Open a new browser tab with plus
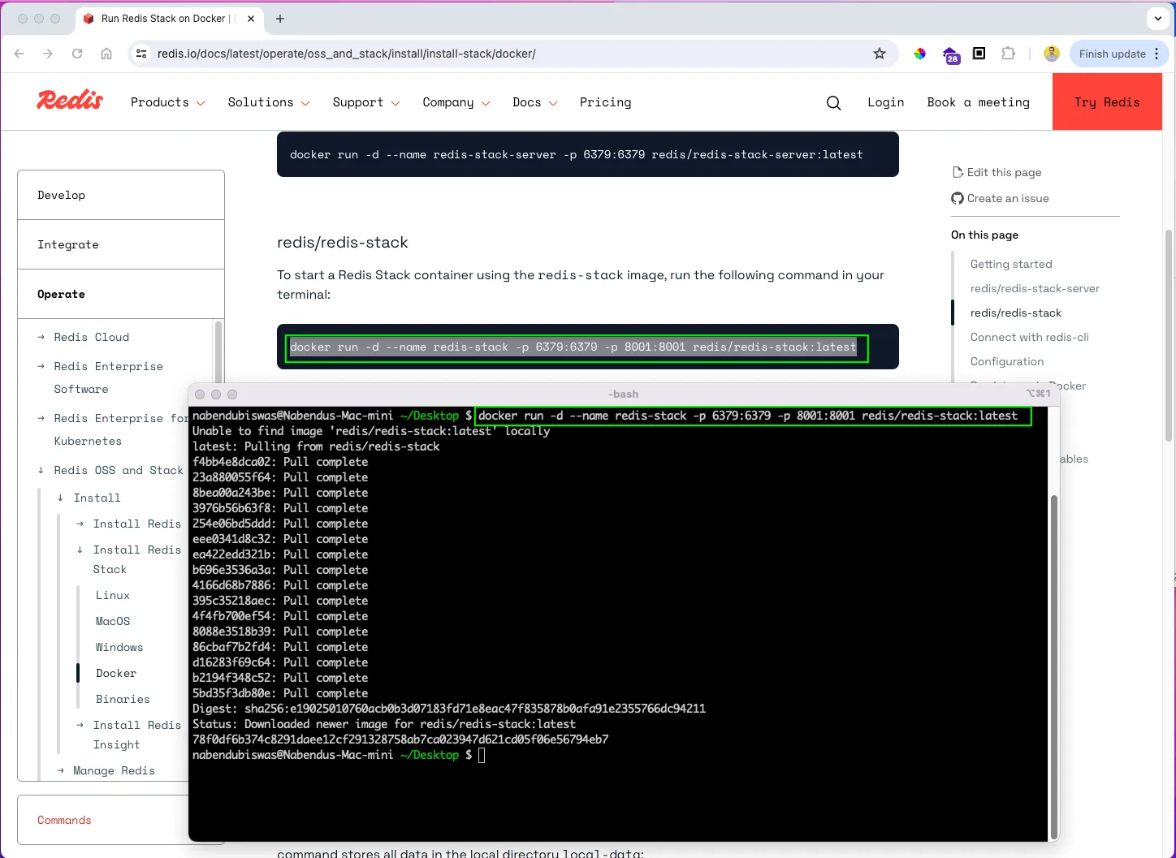 280,19
